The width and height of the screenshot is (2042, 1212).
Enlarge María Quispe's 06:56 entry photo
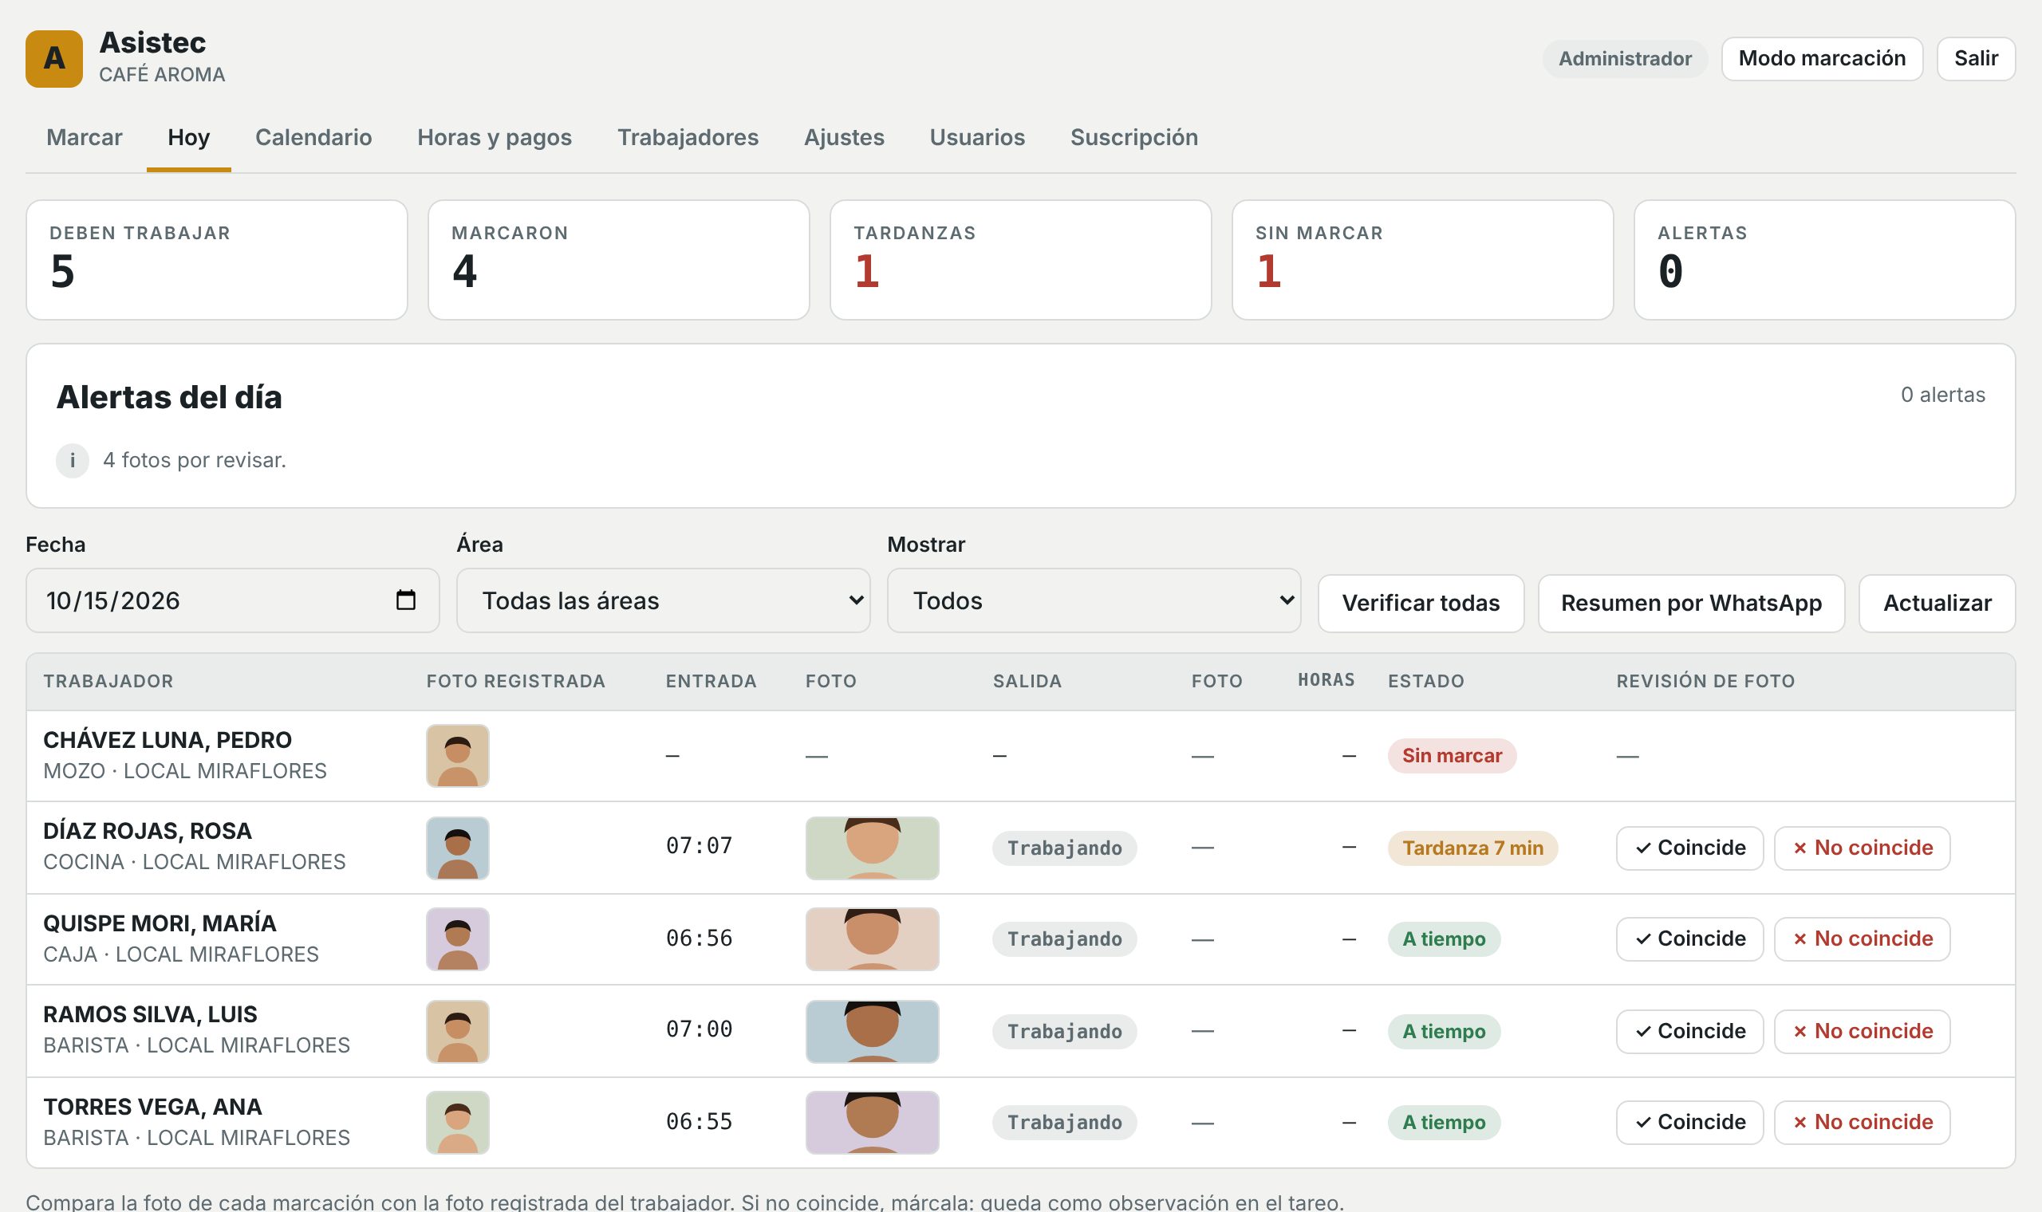coord(873,939)
